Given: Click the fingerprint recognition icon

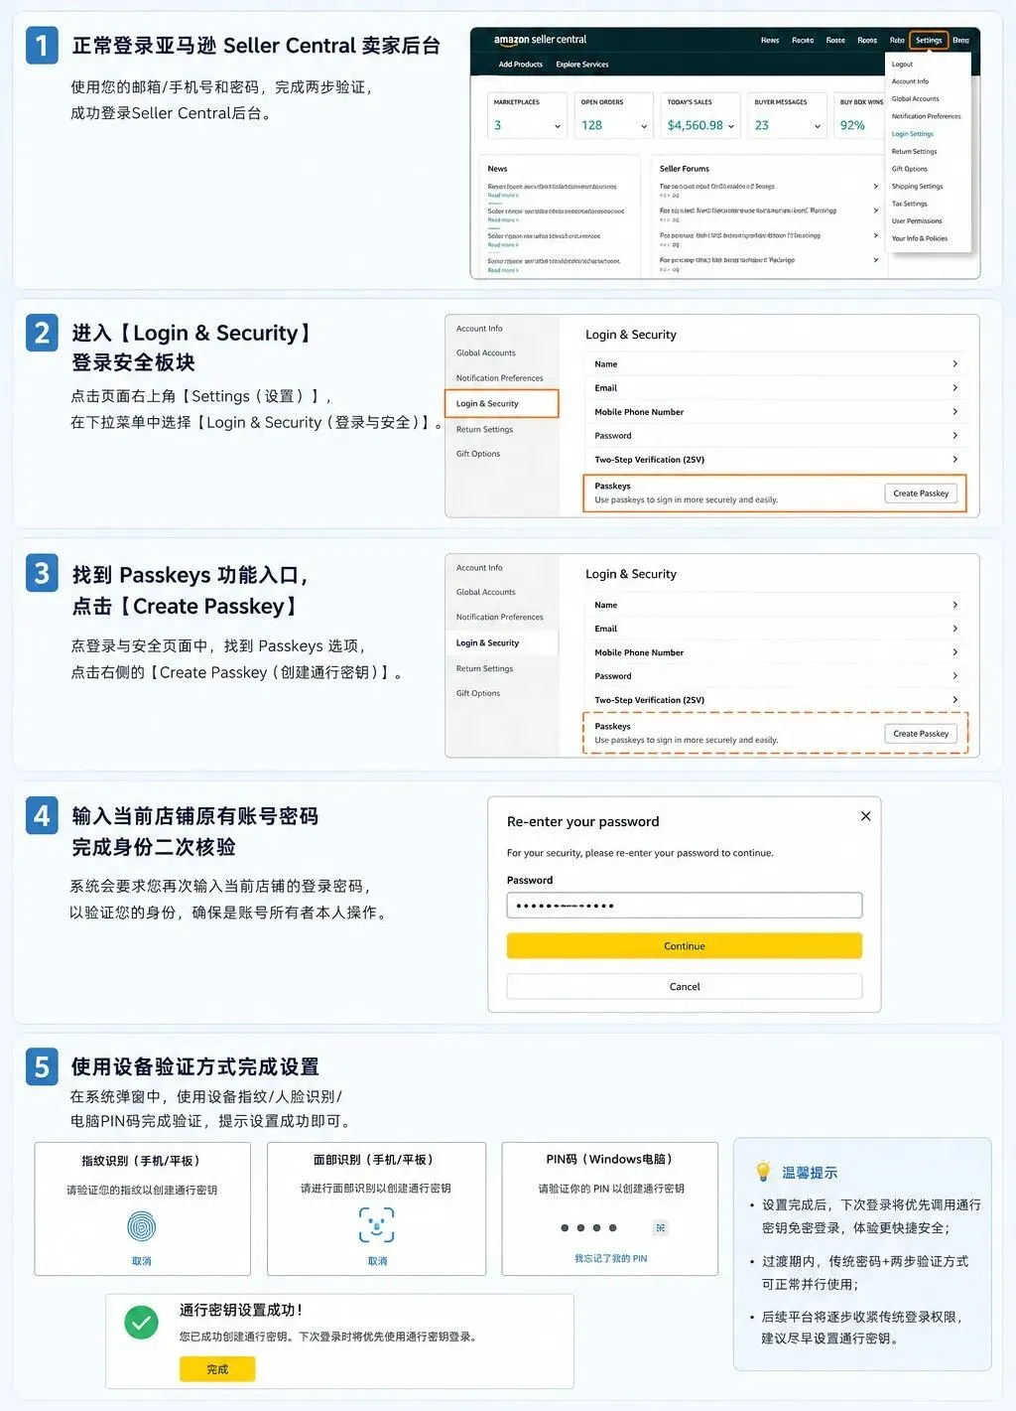Looking at the screenshot, I should point(142,1227).
